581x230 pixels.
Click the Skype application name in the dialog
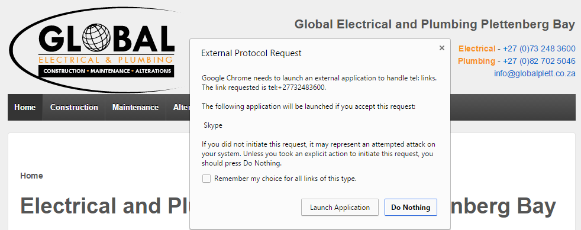pyautogui.click(x=213, y=125)
